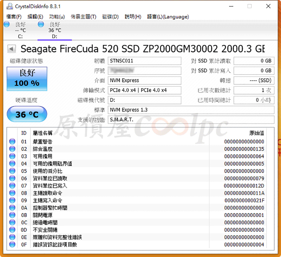Image resolution: width=281 pixels, height=257 pixels.
Task: Click status orb for attribute 04 可用的備用臨界值
Action: 12,163
